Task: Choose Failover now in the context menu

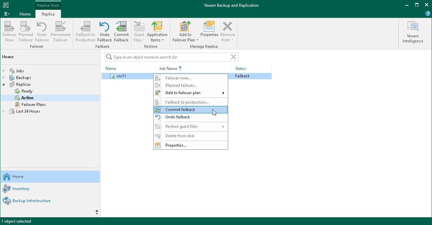Action: click(191, 78)
